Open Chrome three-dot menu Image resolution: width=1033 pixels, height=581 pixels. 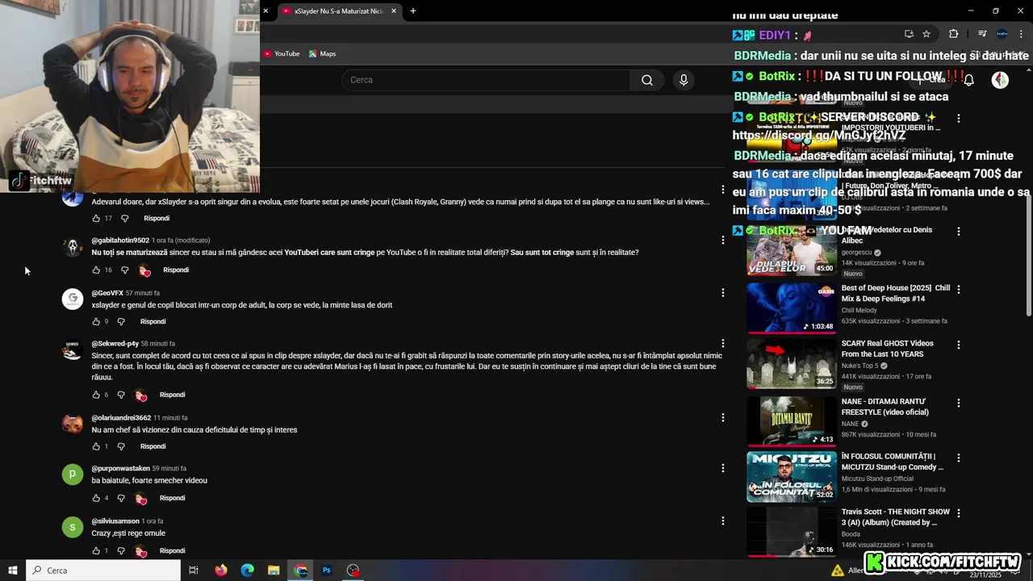1021,34
